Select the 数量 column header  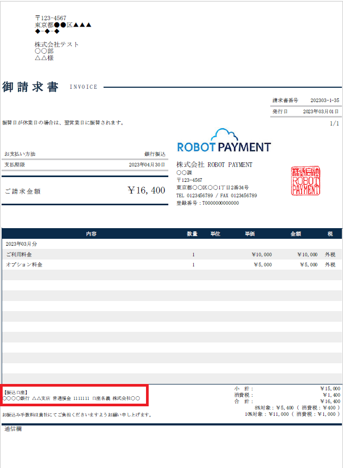coord(192,234)
